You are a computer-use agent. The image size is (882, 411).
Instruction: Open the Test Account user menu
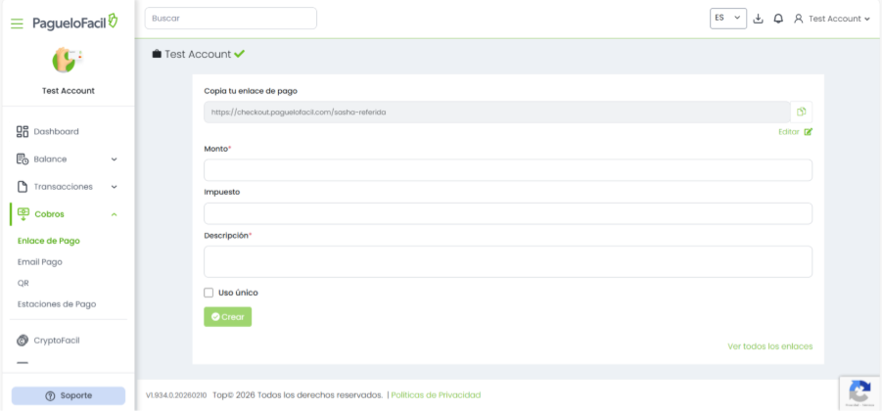832,19
